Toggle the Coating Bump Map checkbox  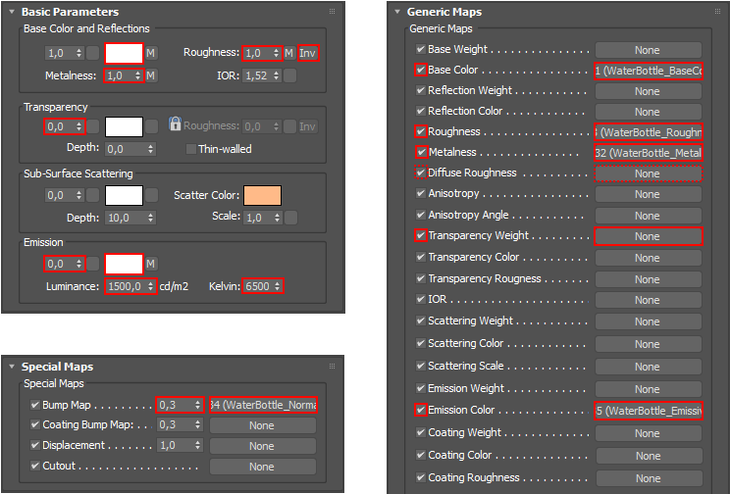pyautogui.click(x=35, y=424)
